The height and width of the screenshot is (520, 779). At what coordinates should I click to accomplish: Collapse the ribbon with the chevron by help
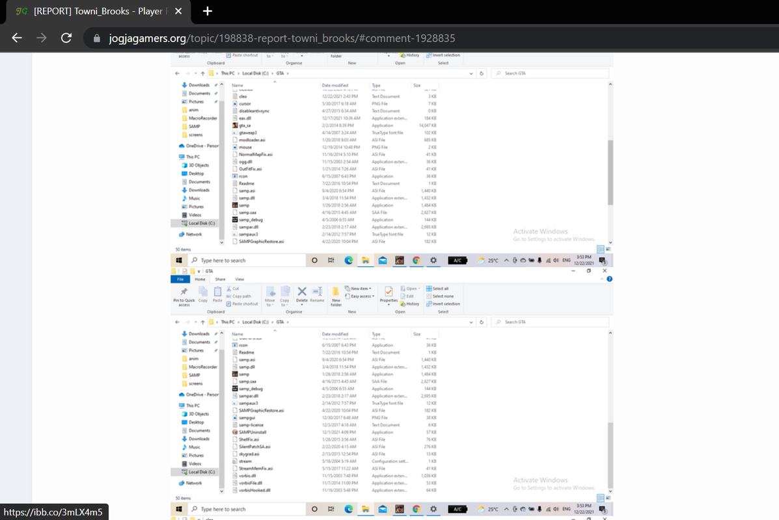(601, 279)
